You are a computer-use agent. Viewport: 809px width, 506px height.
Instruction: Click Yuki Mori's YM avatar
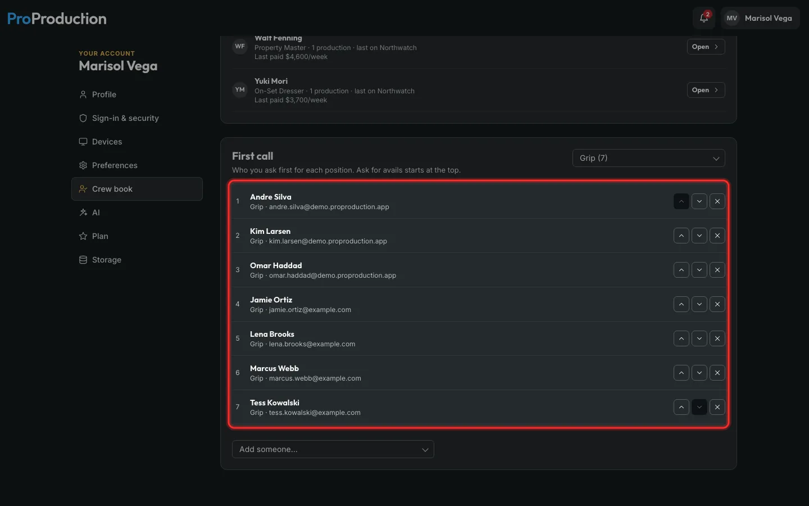(240, 90)
